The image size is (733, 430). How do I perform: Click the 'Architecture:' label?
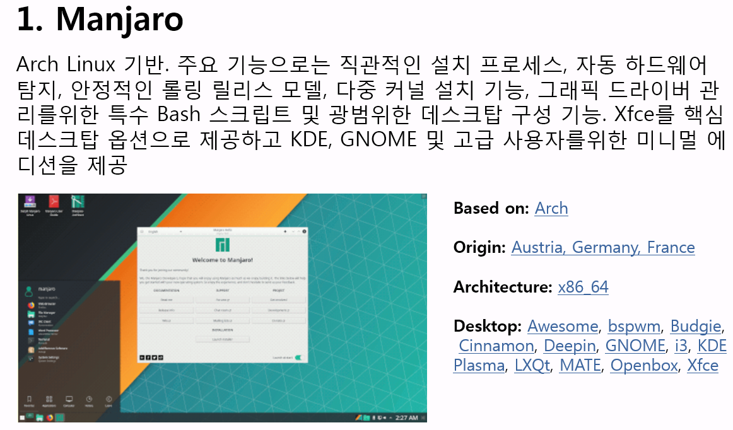coord(503,286)
